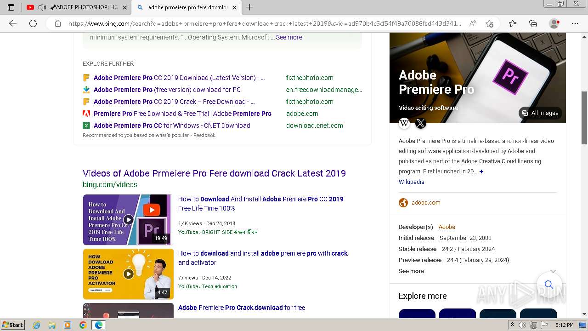Launch Google Chrome from taskbar
This screenshot has height=331, width=588.
click(x=83, y=325)
